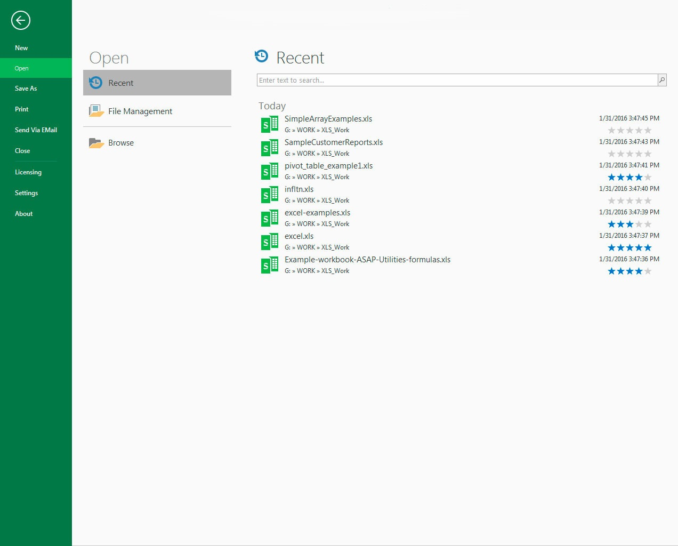Open Example-workbook-ASAP-Utilities-formulas.xls
678x546 pixels.
pyautogui.click(x=367, y=260)
